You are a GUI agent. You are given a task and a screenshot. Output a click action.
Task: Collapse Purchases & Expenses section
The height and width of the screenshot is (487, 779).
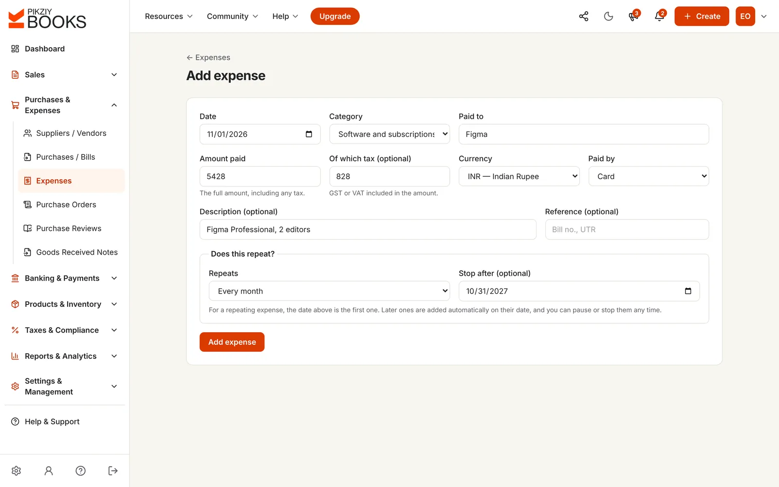click(64, 105)
